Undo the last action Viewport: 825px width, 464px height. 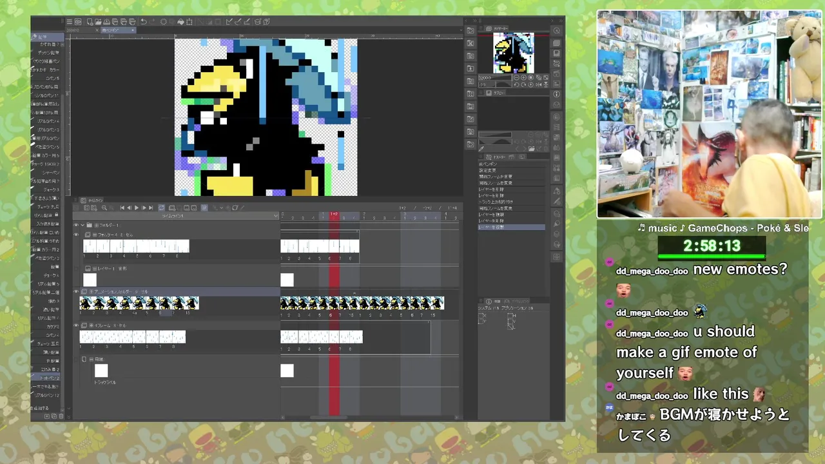pos(144,22)
